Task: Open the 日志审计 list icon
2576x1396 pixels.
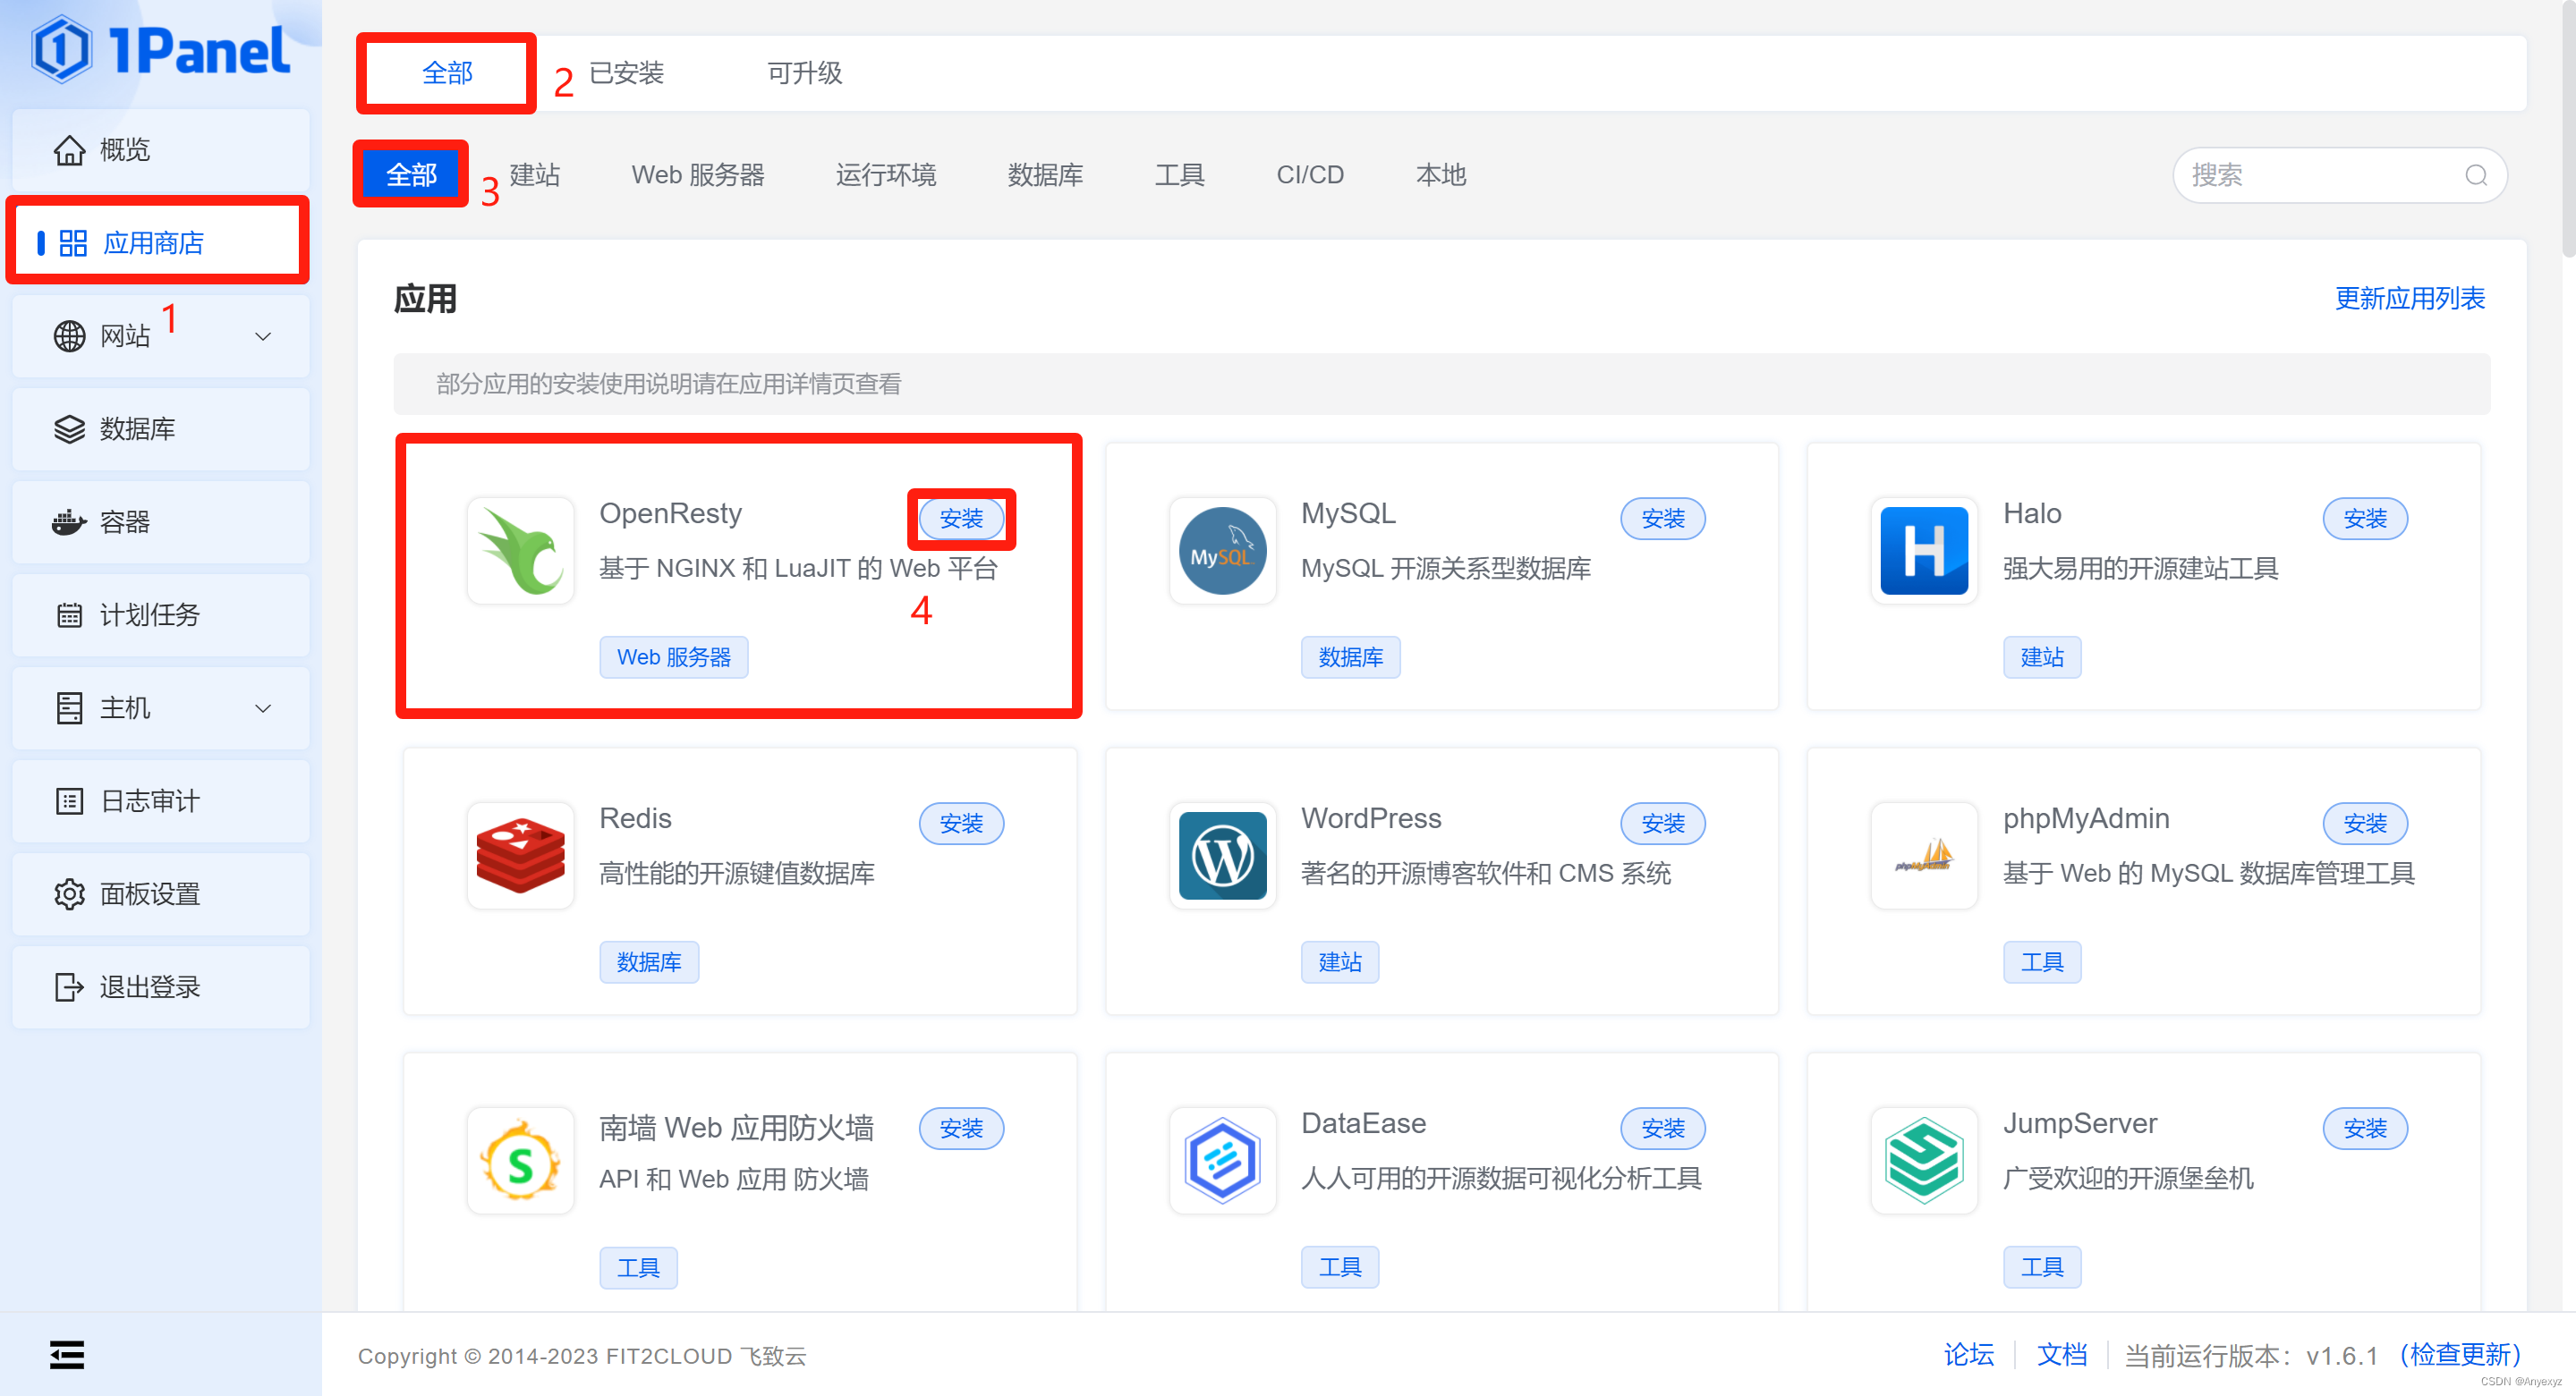Action: [x=69, y=800]
